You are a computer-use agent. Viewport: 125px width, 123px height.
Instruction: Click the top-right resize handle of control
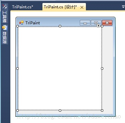click(x=102, y=26)
